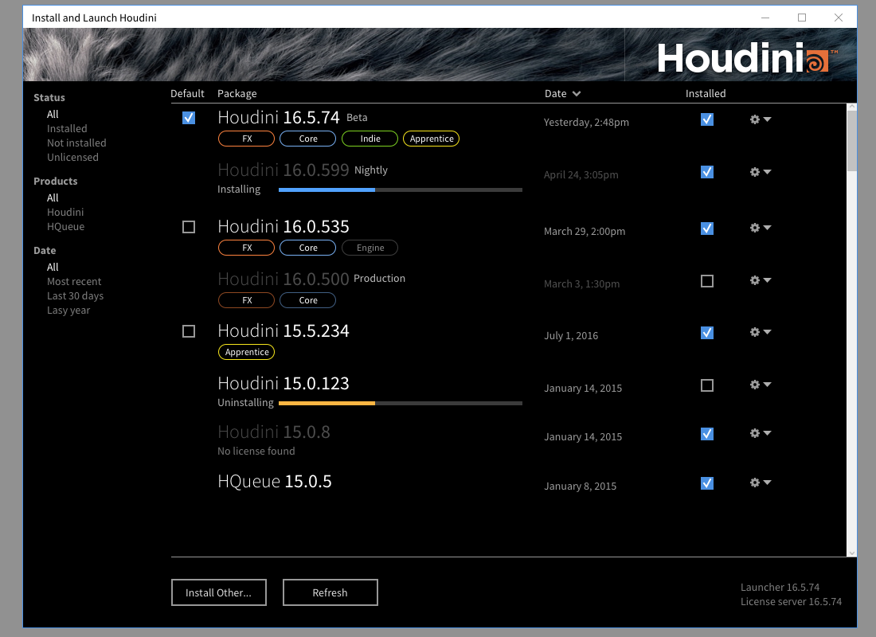Click 'Launcher 16.5.74' version text
The image size is (876, 637).
[780, 588]
